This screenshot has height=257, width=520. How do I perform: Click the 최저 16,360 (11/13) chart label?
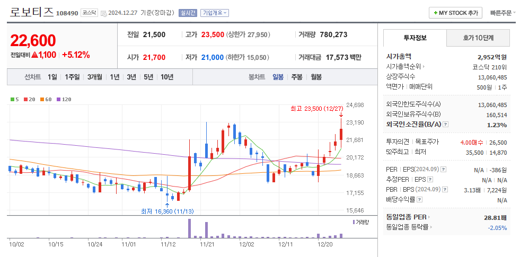click(168, 211)
